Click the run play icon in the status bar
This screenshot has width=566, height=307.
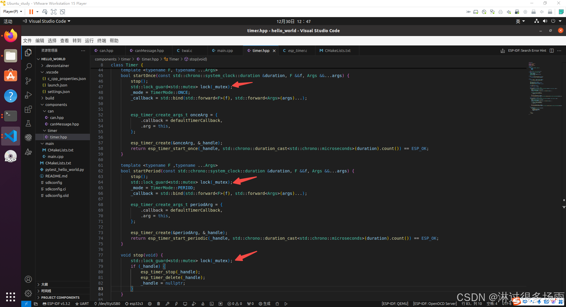click(286, 304)
